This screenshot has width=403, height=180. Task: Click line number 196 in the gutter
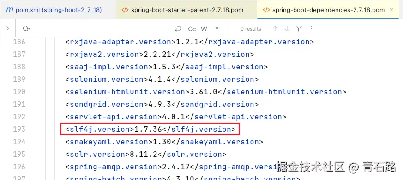19,167
